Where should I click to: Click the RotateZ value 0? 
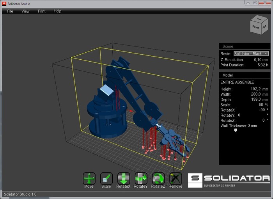(263, 120)
